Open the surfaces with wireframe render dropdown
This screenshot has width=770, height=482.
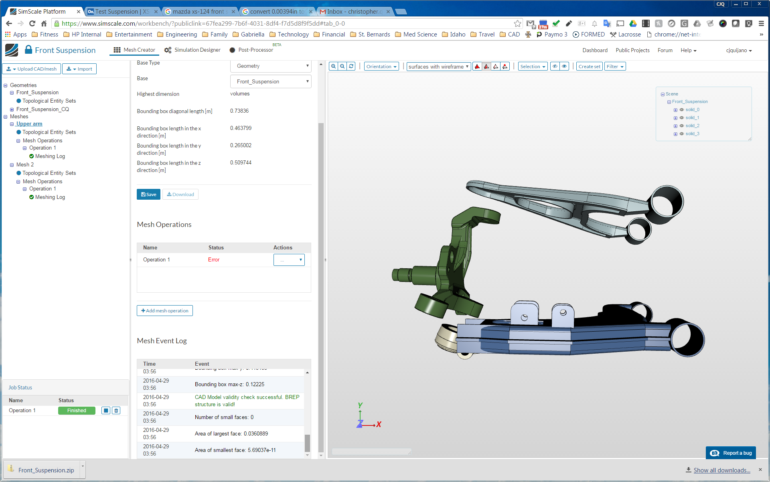coord(438,67)
